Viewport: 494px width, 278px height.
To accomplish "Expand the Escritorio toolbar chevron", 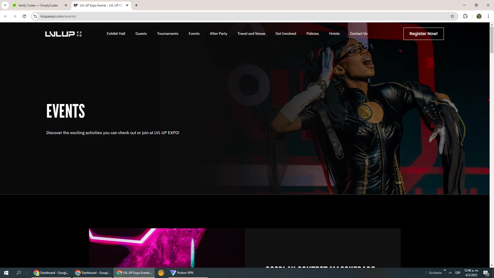I will pos(445,270).
